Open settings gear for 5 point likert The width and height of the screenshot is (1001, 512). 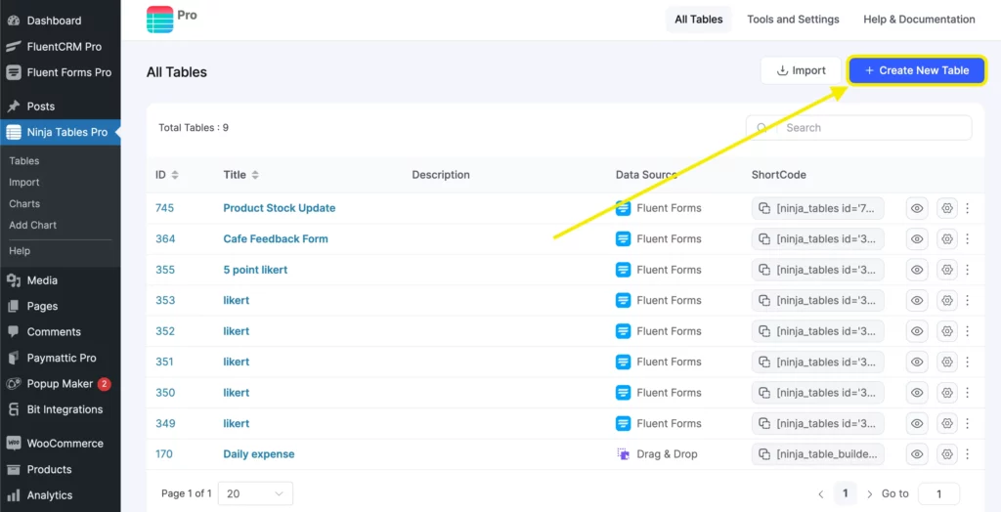tap(945, 270)
